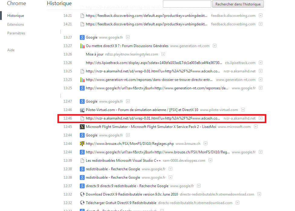Image resolution: width=295 pixels, height=211 pixels.
Task: Click the favicon of the 13:25 generation-nt.com/reponses URL
Action: 82,80
